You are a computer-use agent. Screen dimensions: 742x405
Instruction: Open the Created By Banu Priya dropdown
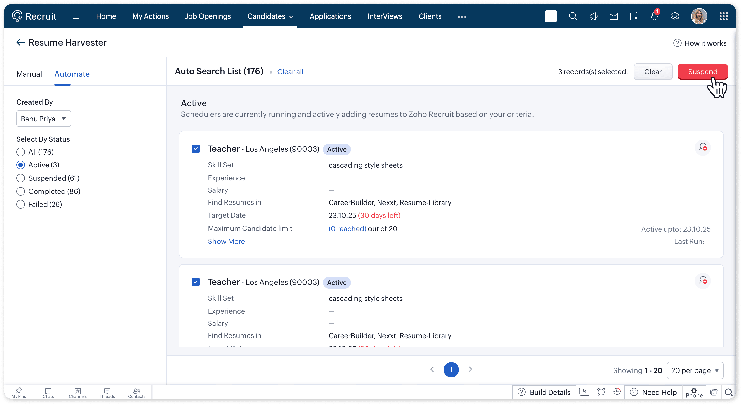point(43,119)
